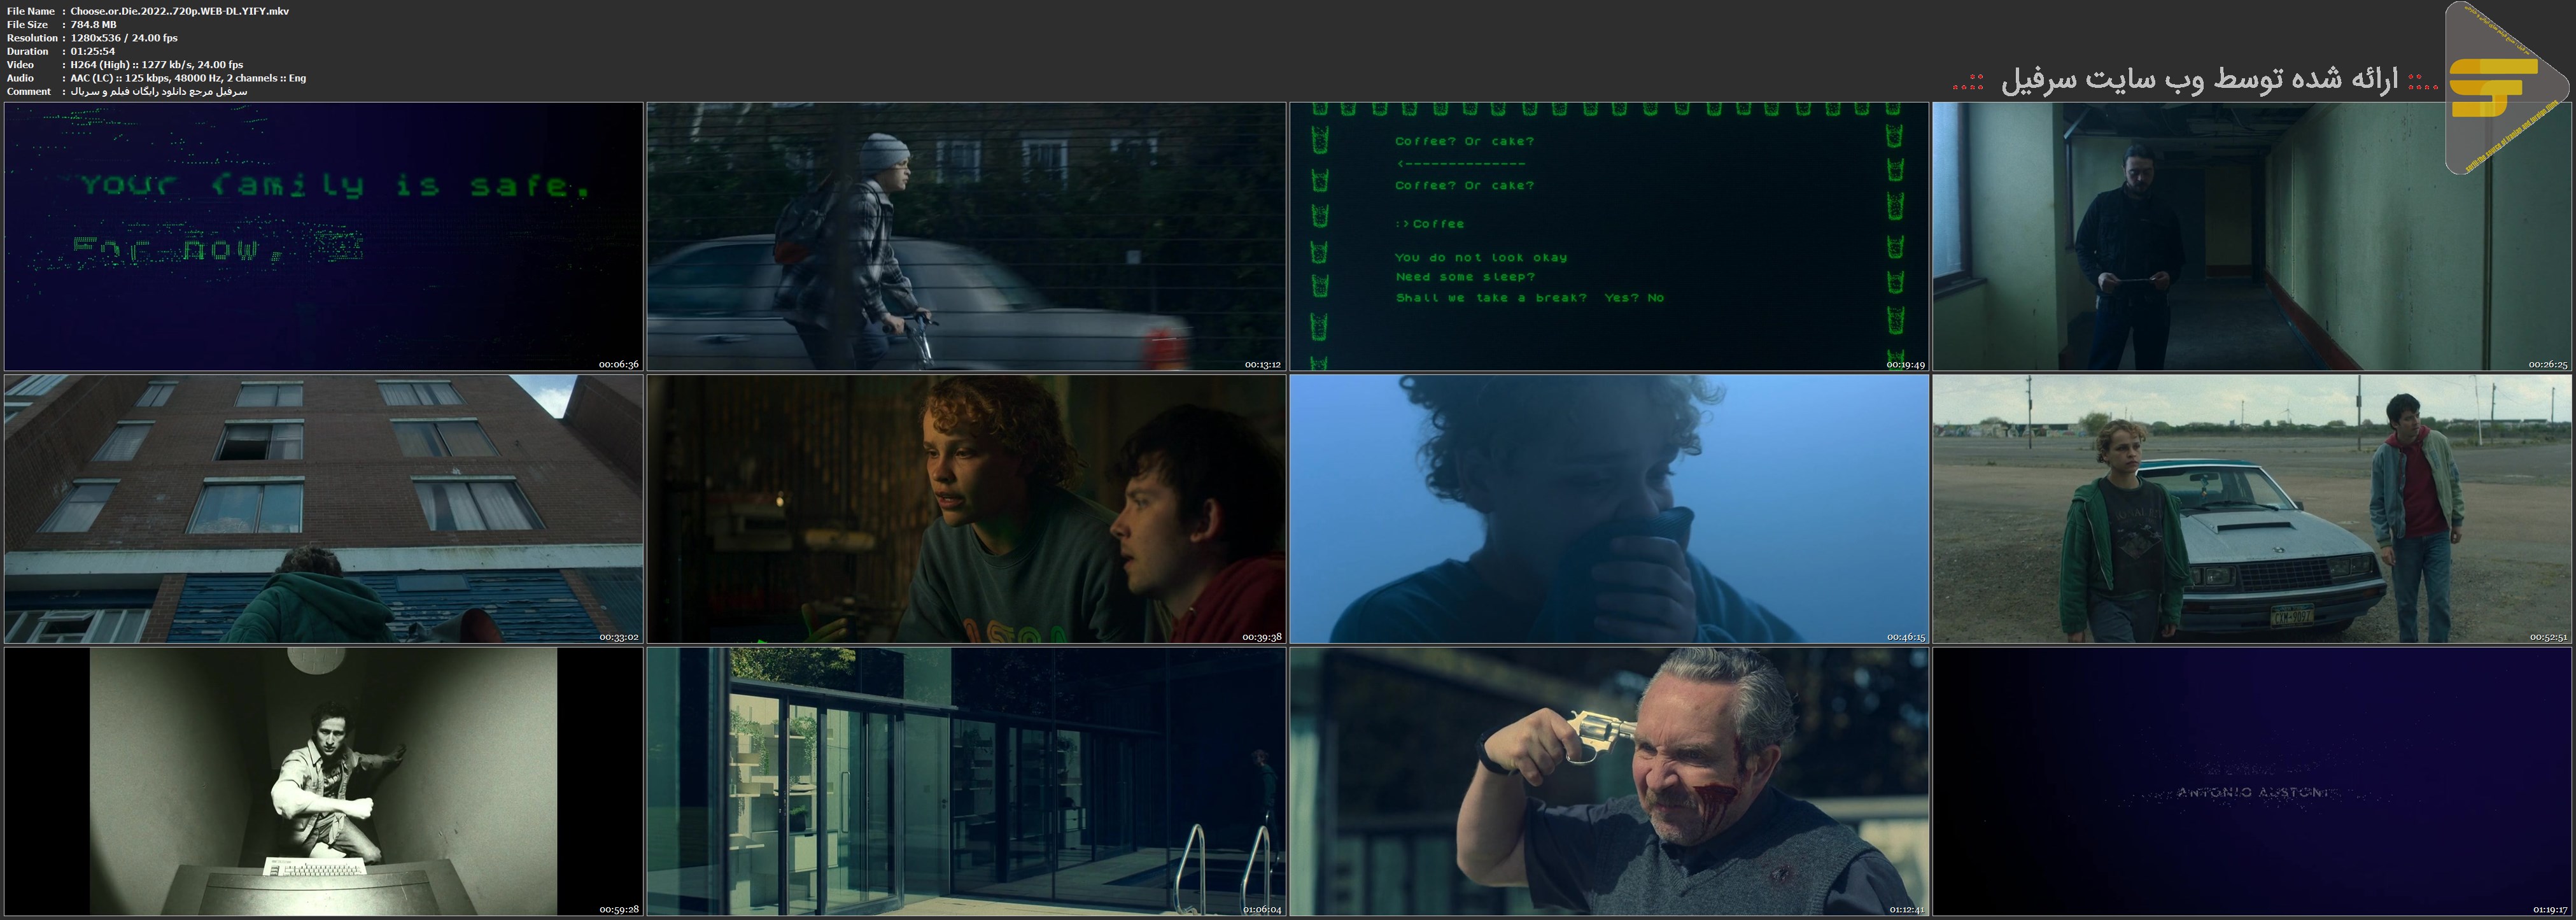The image size is (2576, 920).
Task: Click the glass building pool thumbnail
Action: coord(966,782)
